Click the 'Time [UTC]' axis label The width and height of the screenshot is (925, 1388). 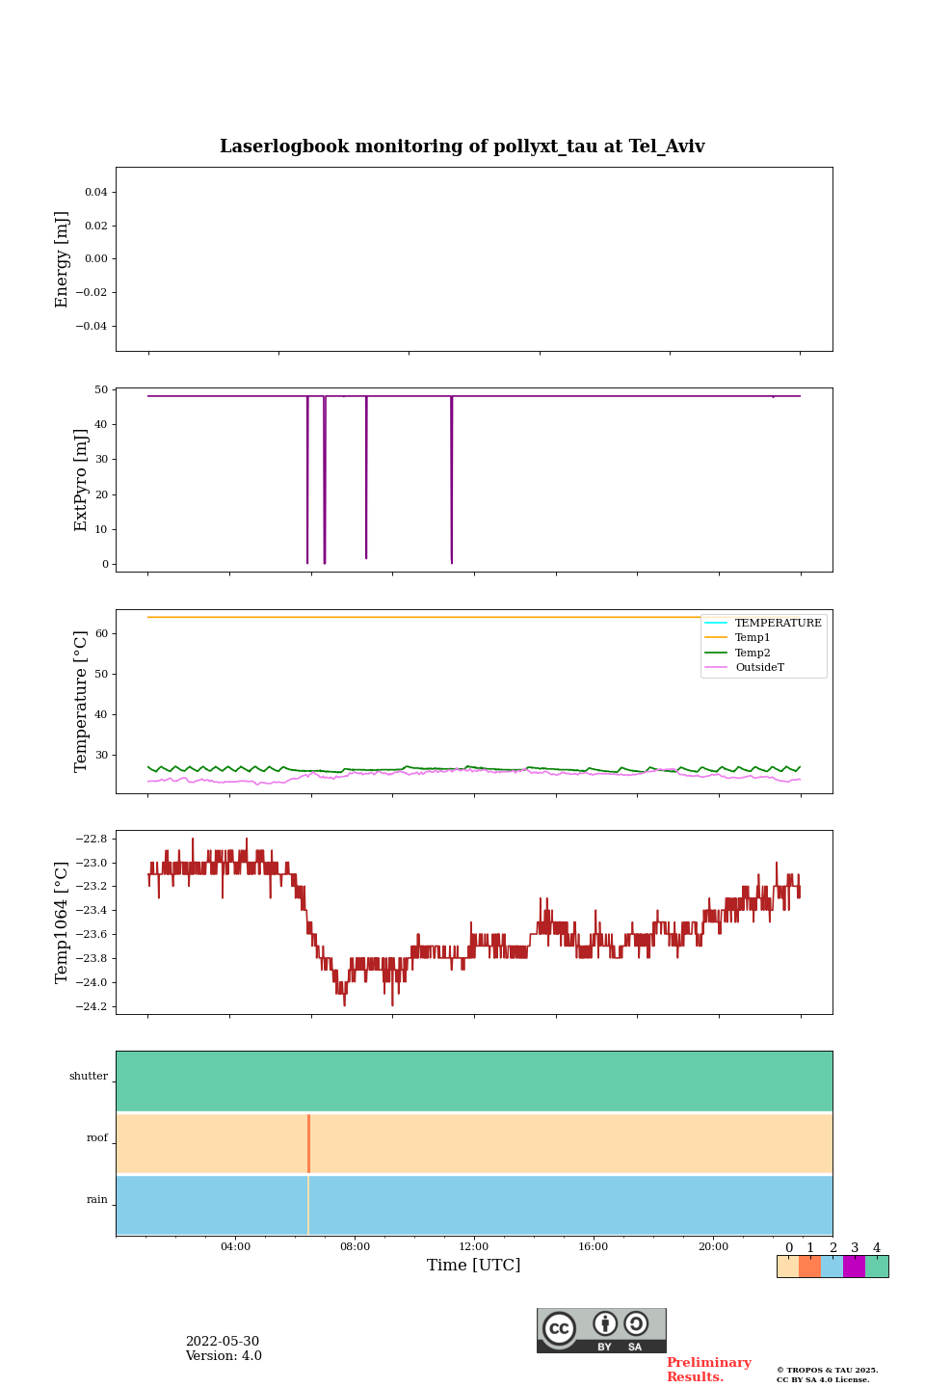(x=474, y=1265)
